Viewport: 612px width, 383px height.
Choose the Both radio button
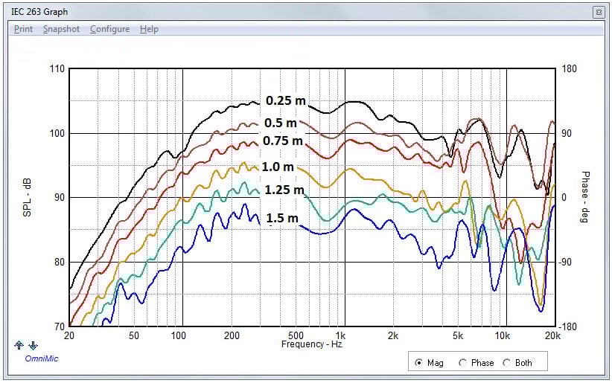coord(507,363)
